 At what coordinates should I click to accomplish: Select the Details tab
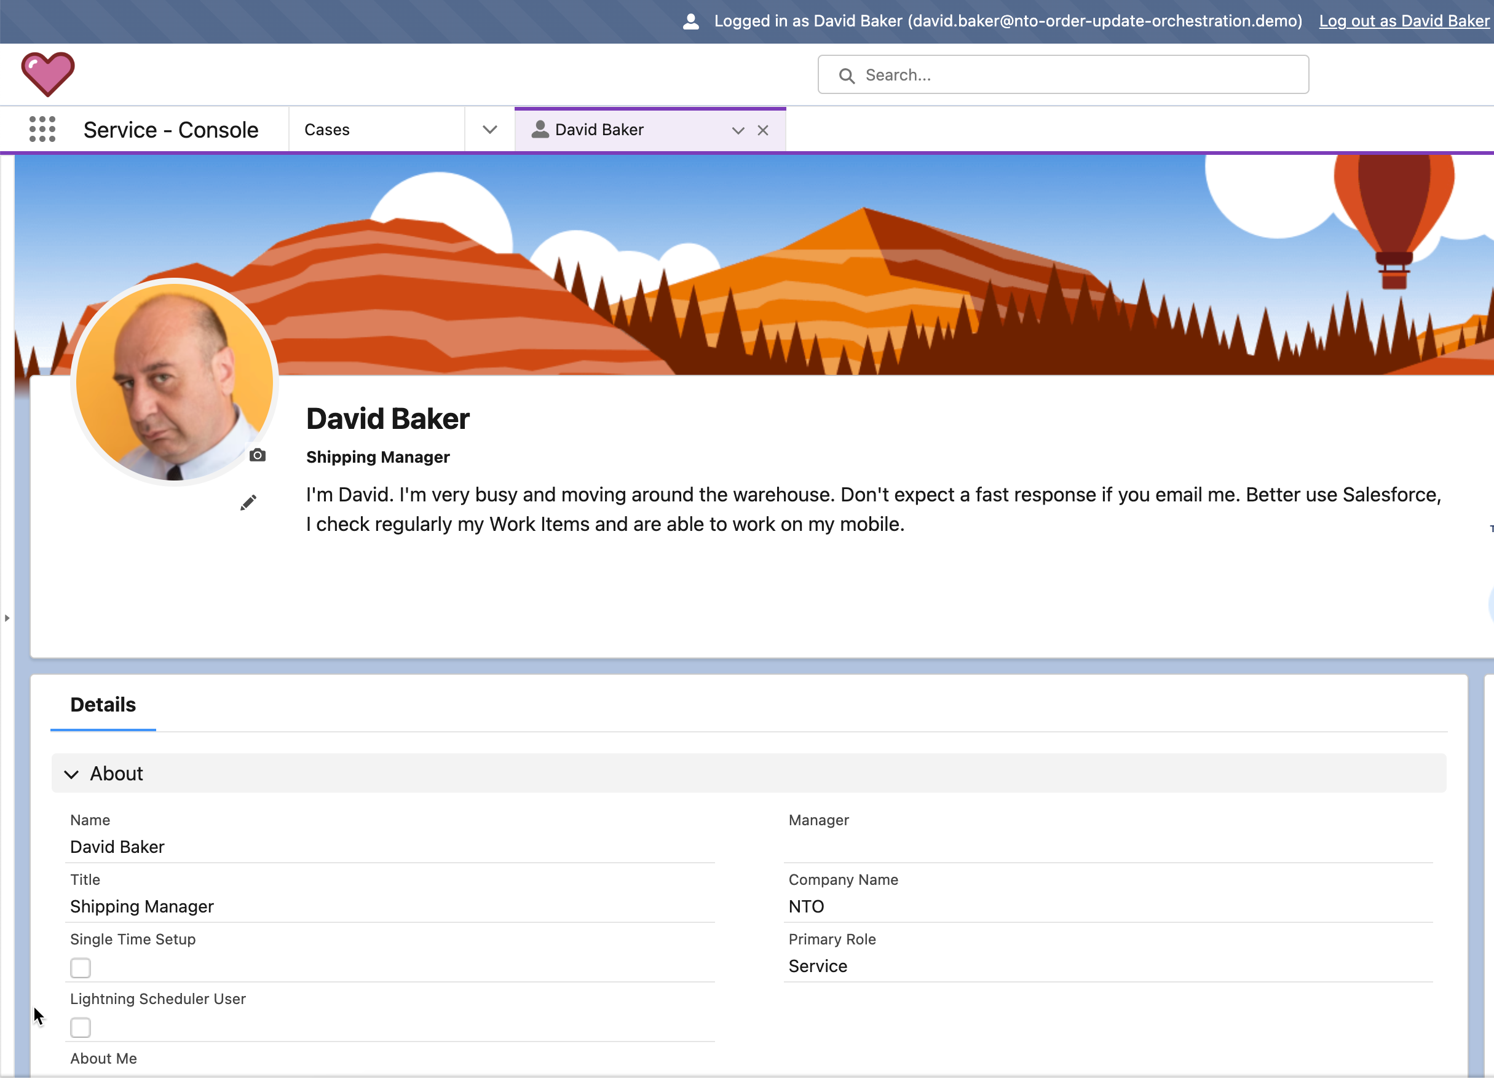pyautogui.click(x=103, y=704)
